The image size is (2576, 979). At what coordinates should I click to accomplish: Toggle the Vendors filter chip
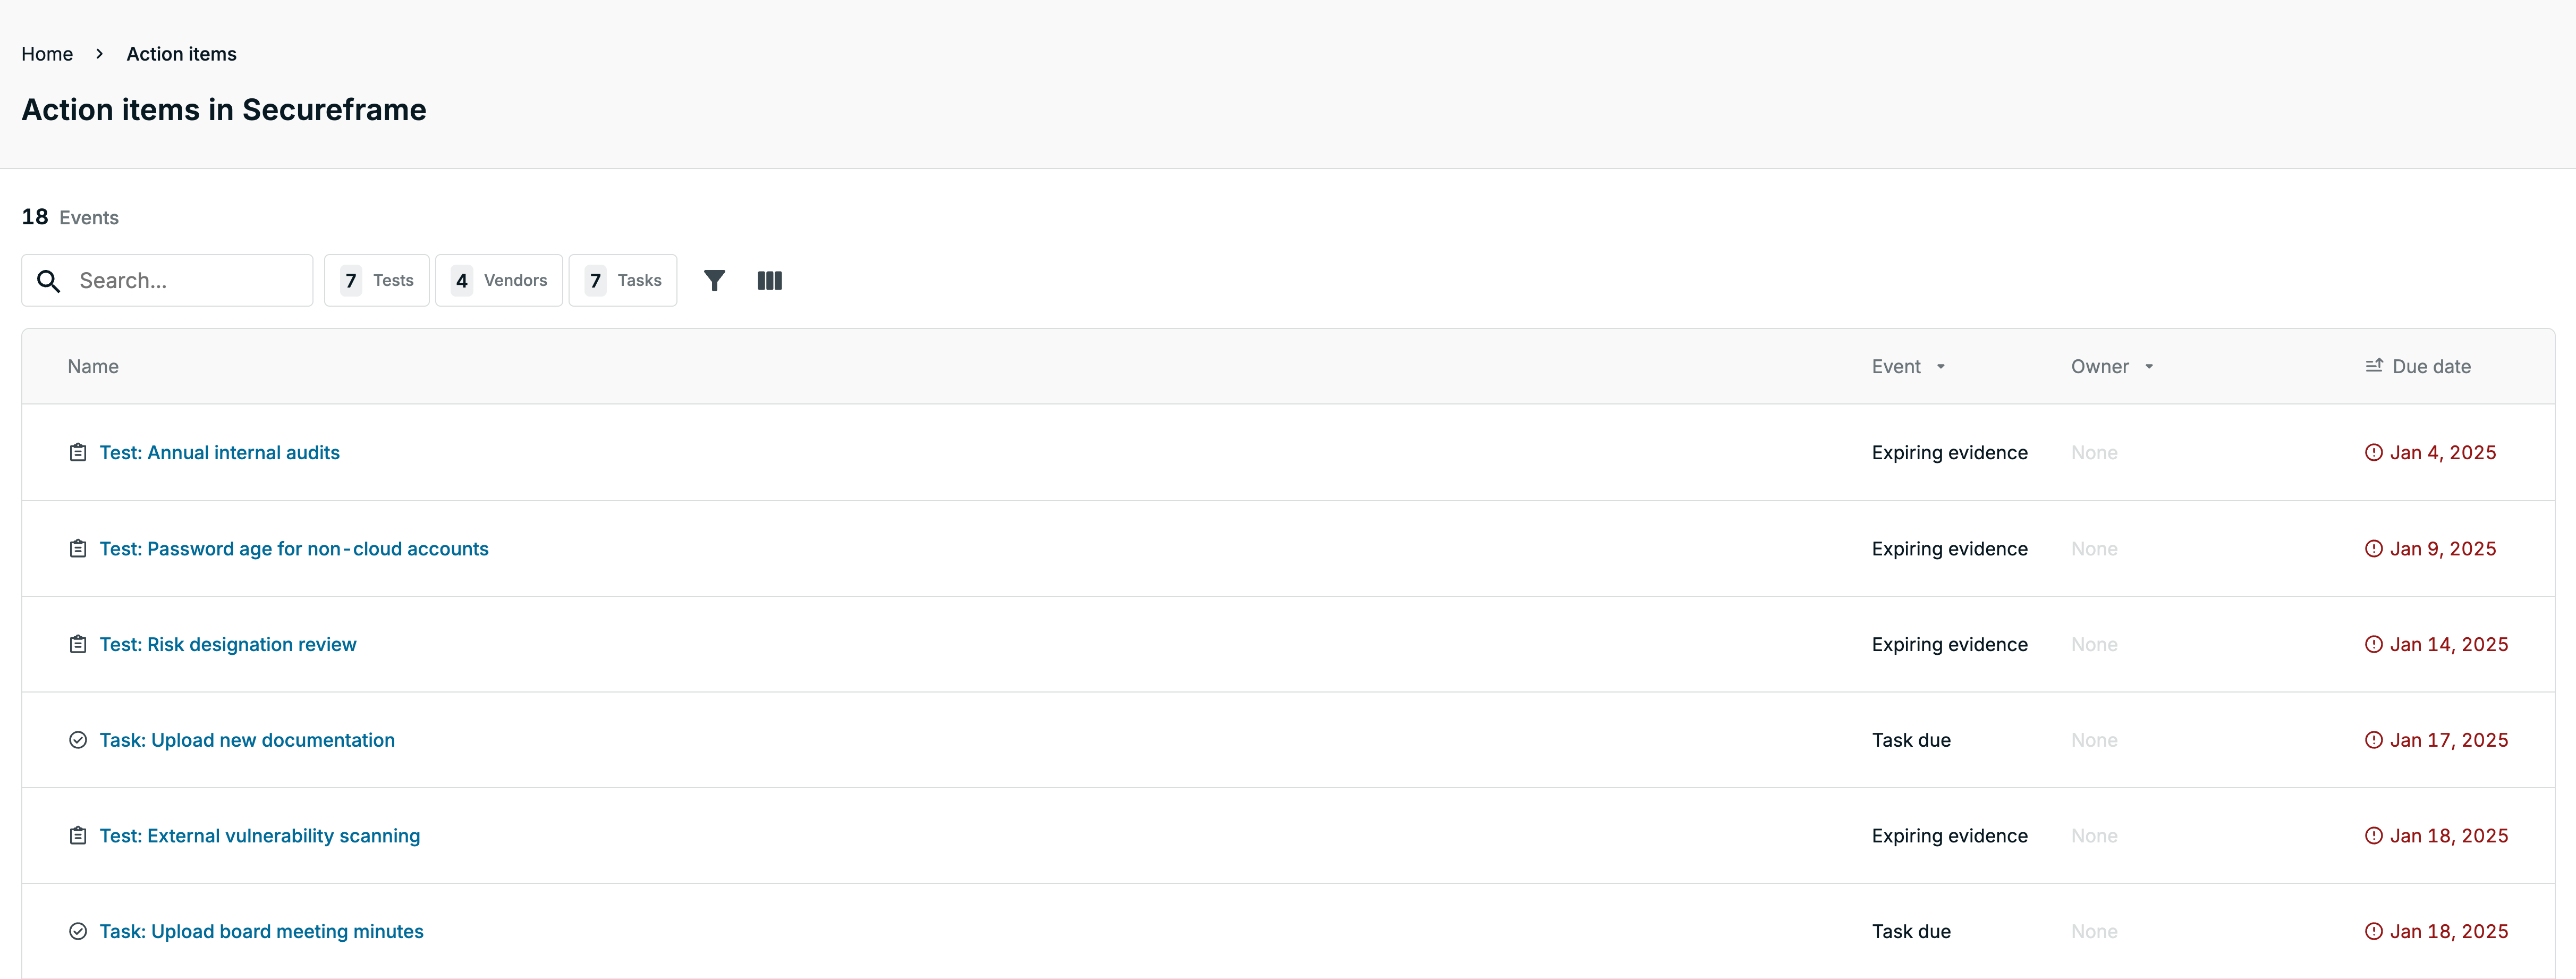499,281
